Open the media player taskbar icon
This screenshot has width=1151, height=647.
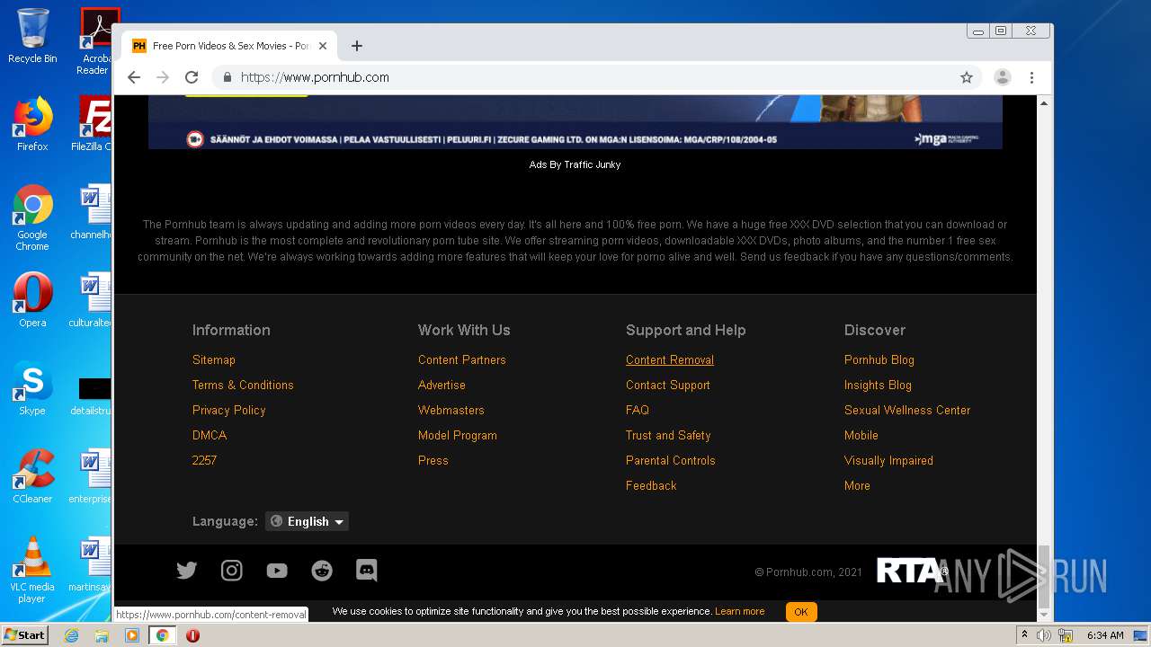pyautogui.click(x=132, y=635)
